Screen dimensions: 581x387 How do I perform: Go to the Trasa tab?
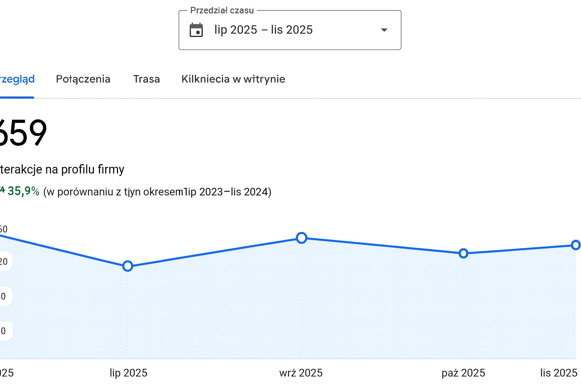pyautogui.click(x=146, y=79)
